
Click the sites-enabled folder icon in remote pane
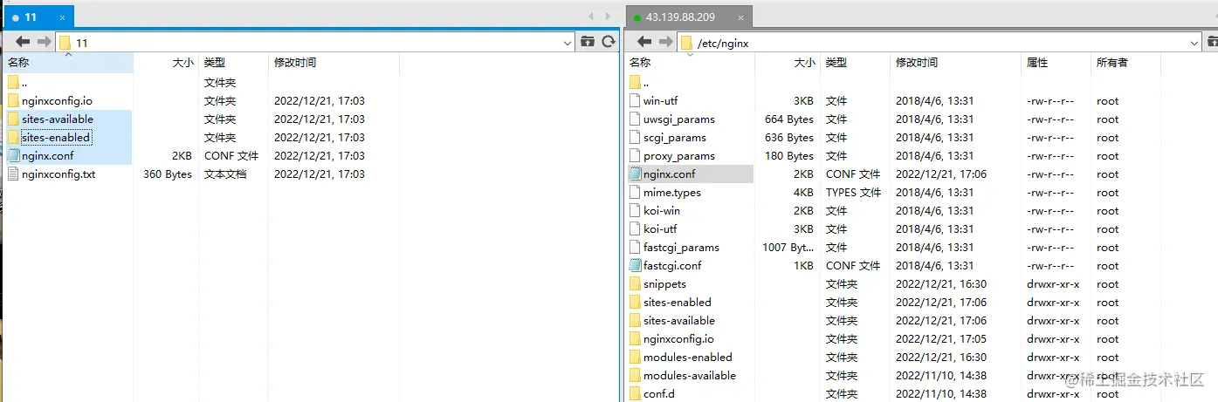(635, 303)
